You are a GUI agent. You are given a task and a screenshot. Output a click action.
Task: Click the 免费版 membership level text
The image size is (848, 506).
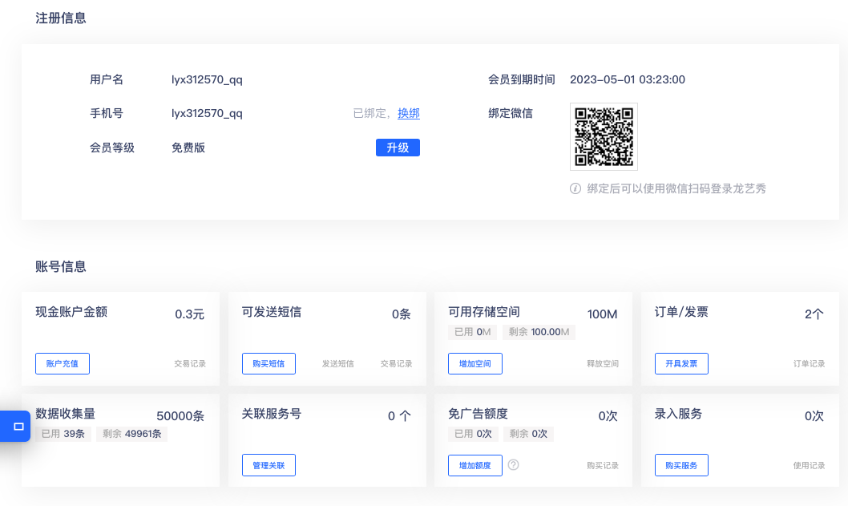188,148
